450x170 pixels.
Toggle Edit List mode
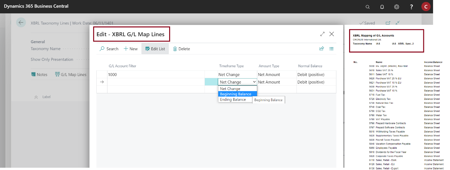tap(155, 49)
